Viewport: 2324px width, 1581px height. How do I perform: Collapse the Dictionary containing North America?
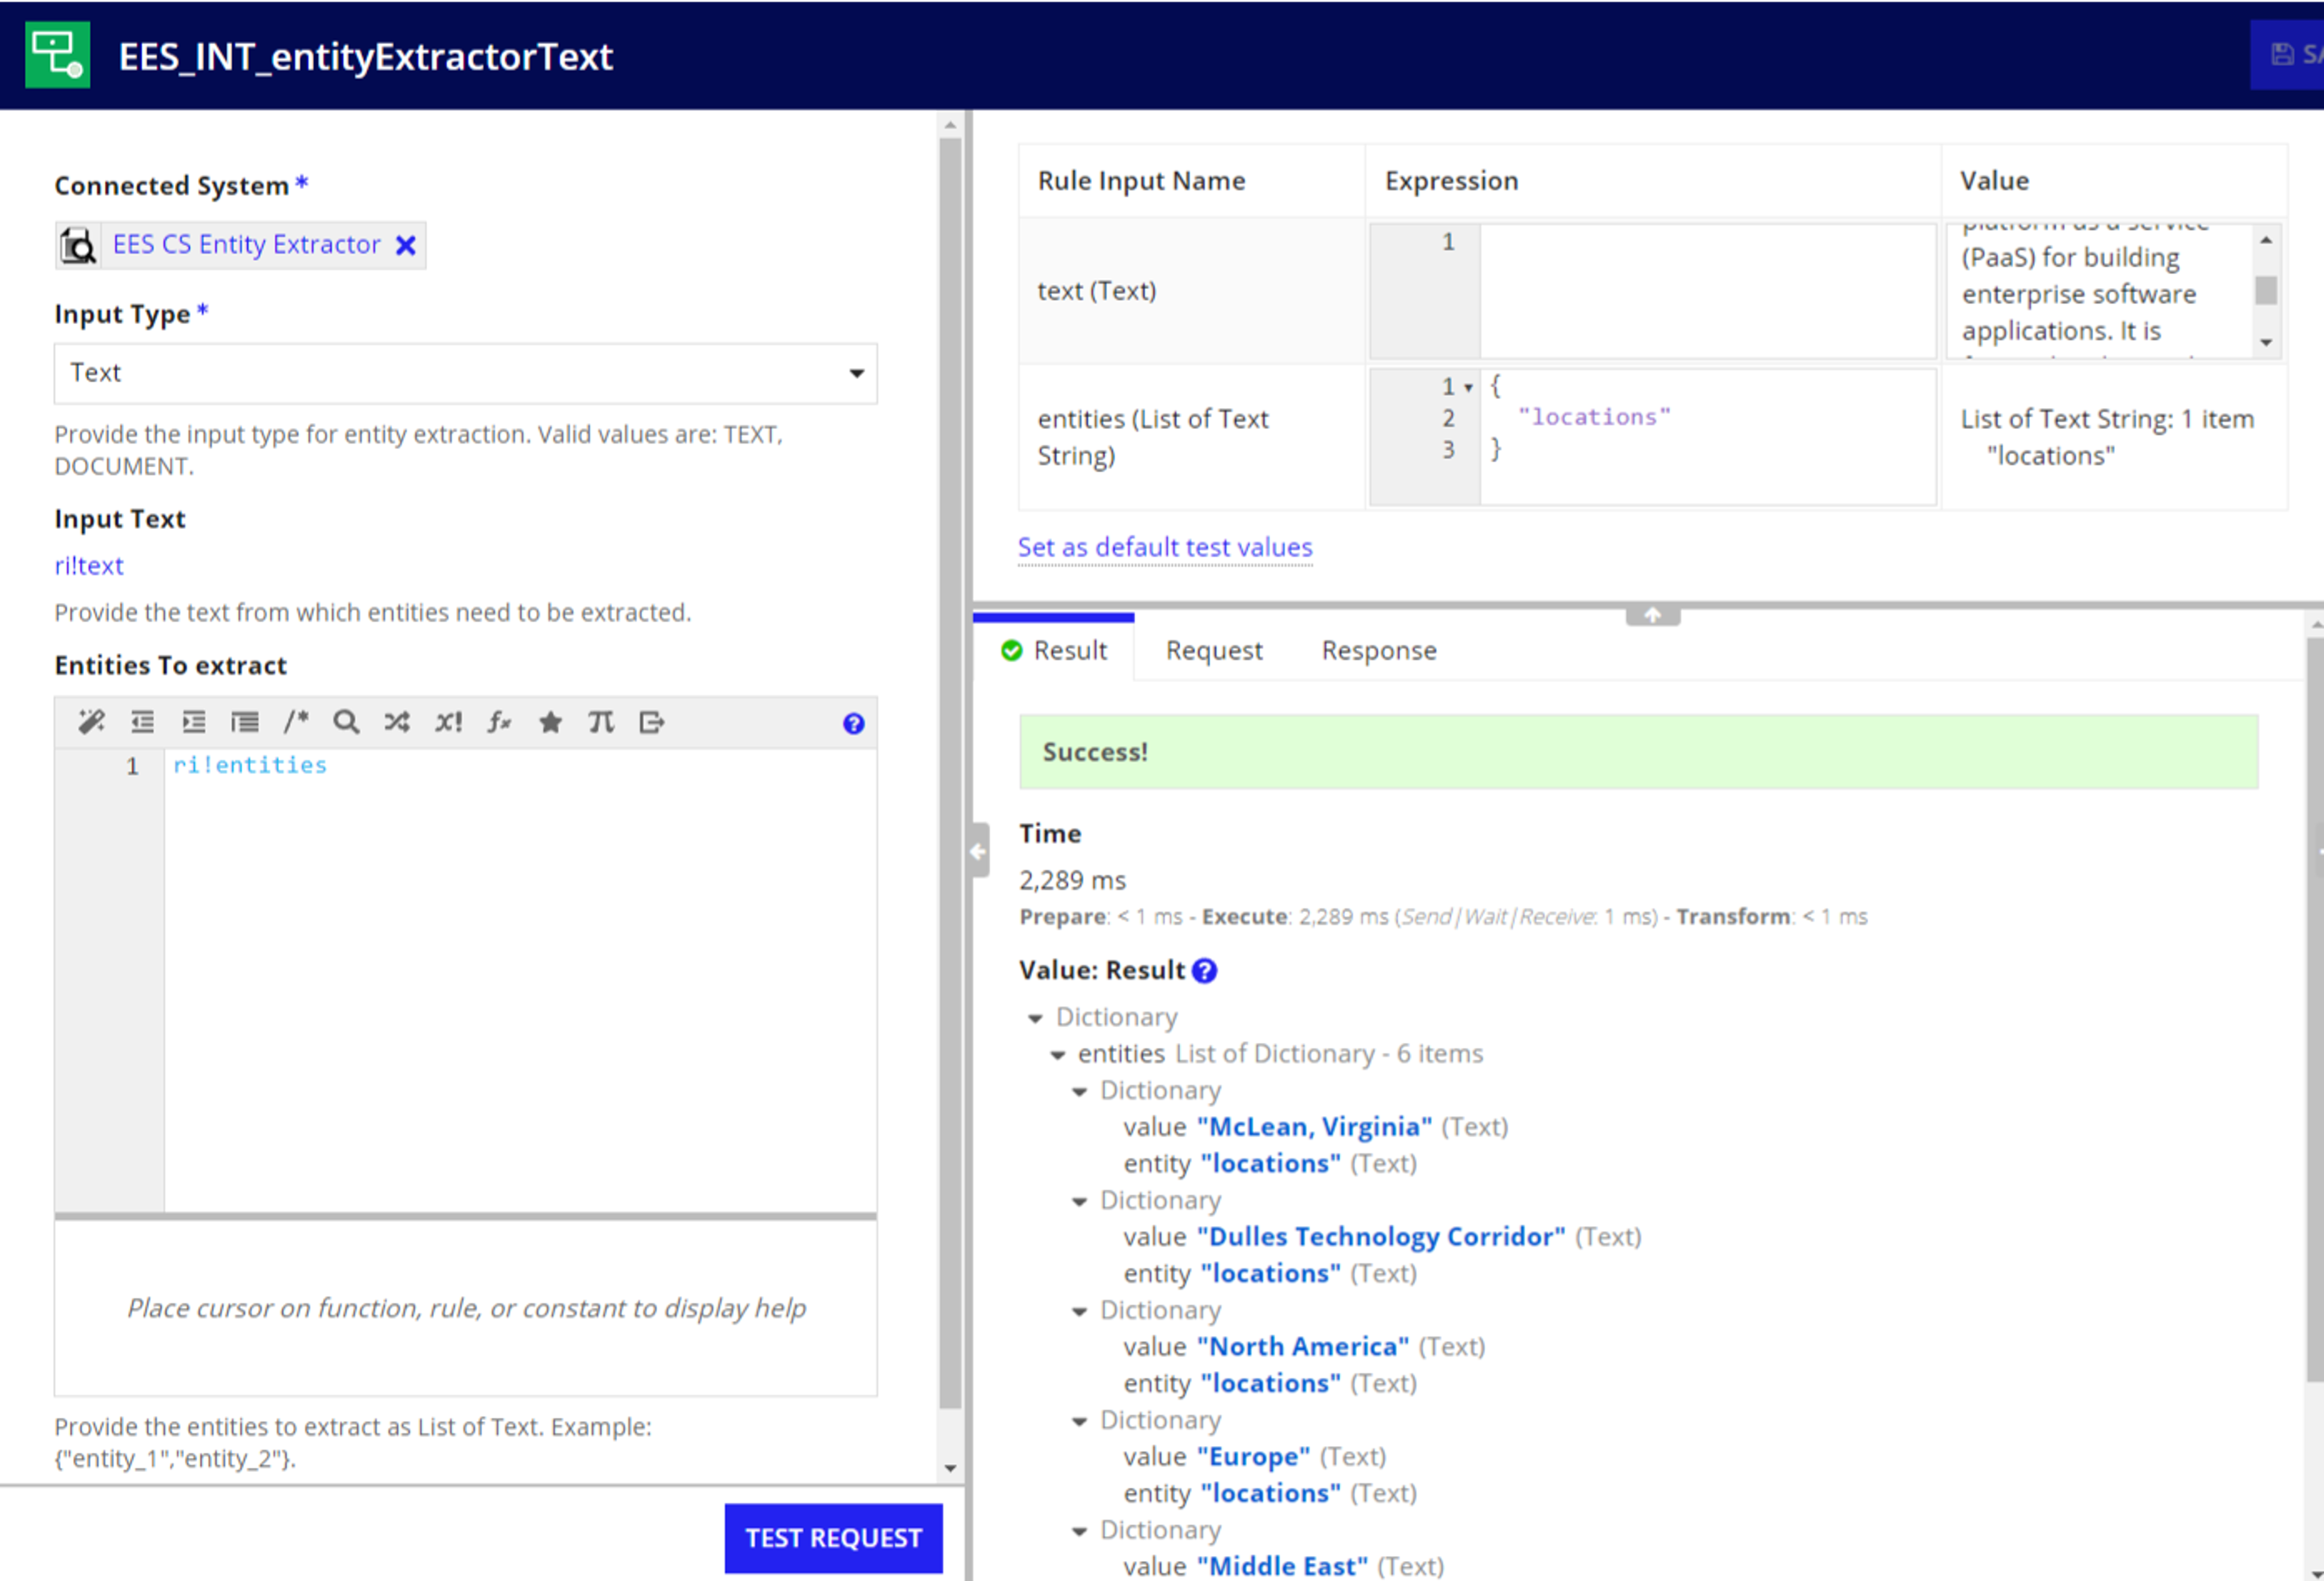point(1079,1312)
